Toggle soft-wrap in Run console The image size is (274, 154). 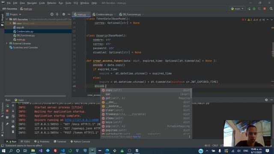[13, 116]
